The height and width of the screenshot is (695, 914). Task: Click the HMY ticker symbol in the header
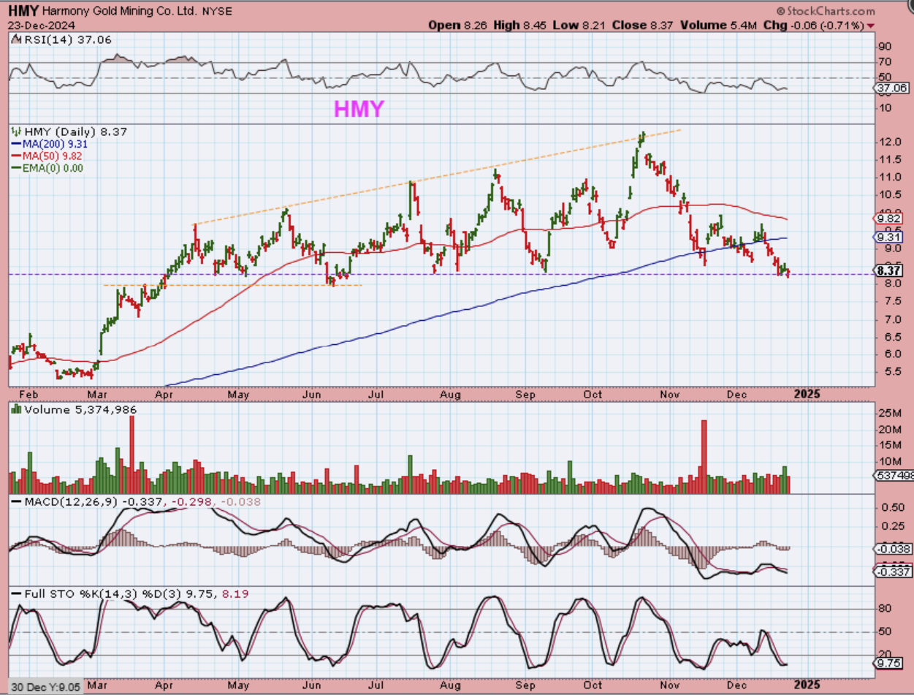click(x=22, y=11)
